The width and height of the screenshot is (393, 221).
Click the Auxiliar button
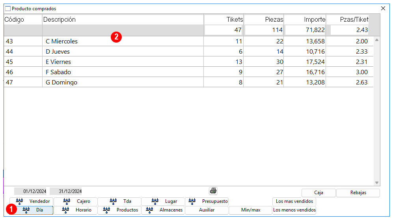[207, 210]
